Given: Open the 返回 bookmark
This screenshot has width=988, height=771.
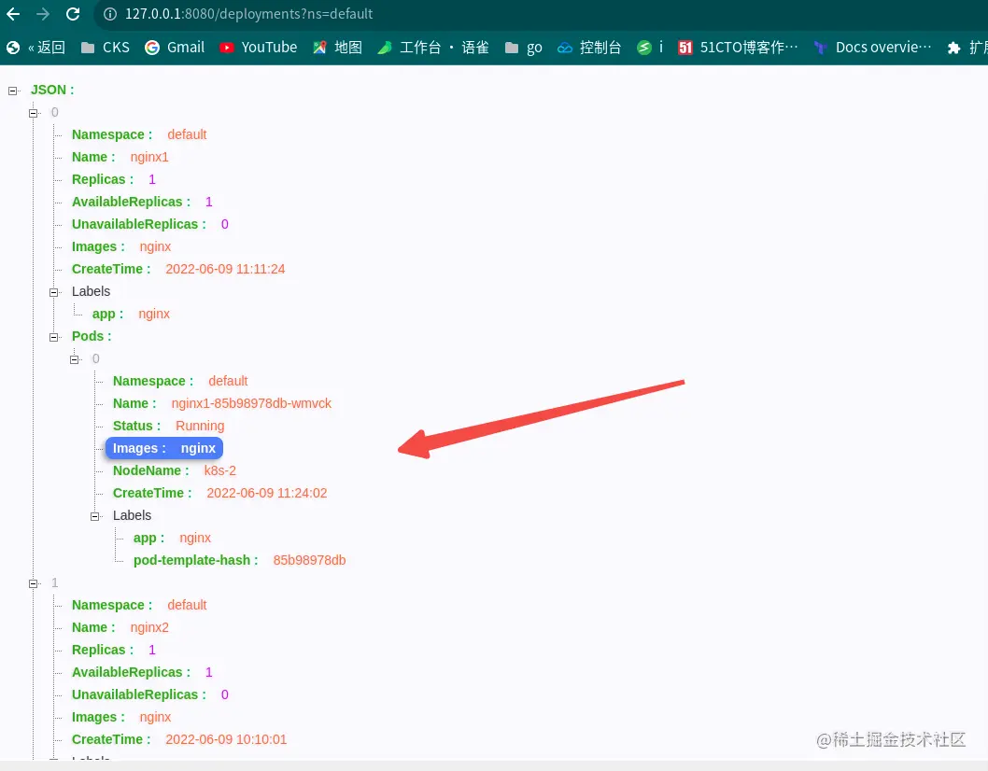Looking at the screenshot, I should point(35,48).
